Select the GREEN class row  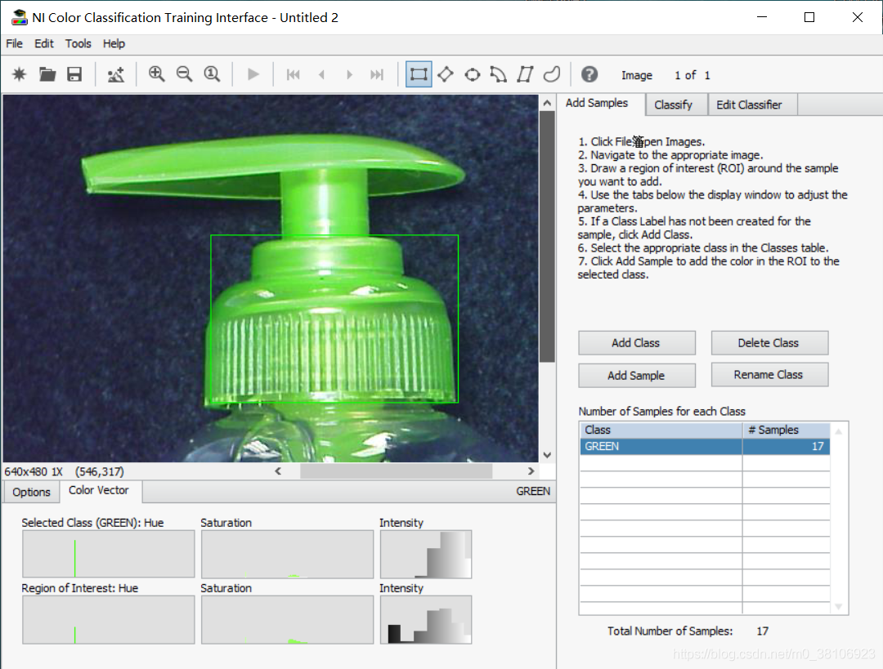click(705, 446)
